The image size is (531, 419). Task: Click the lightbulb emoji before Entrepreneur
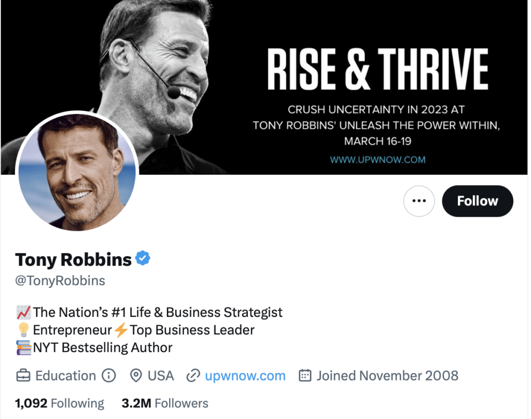pyautogui.click(x=22, y=329)
